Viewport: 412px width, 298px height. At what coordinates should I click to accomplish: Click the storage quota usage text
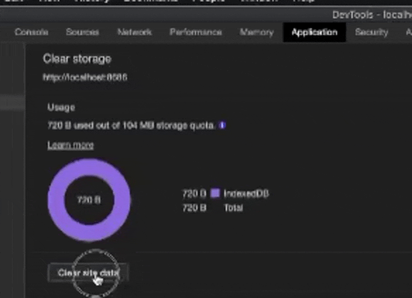tap(131, 125)
